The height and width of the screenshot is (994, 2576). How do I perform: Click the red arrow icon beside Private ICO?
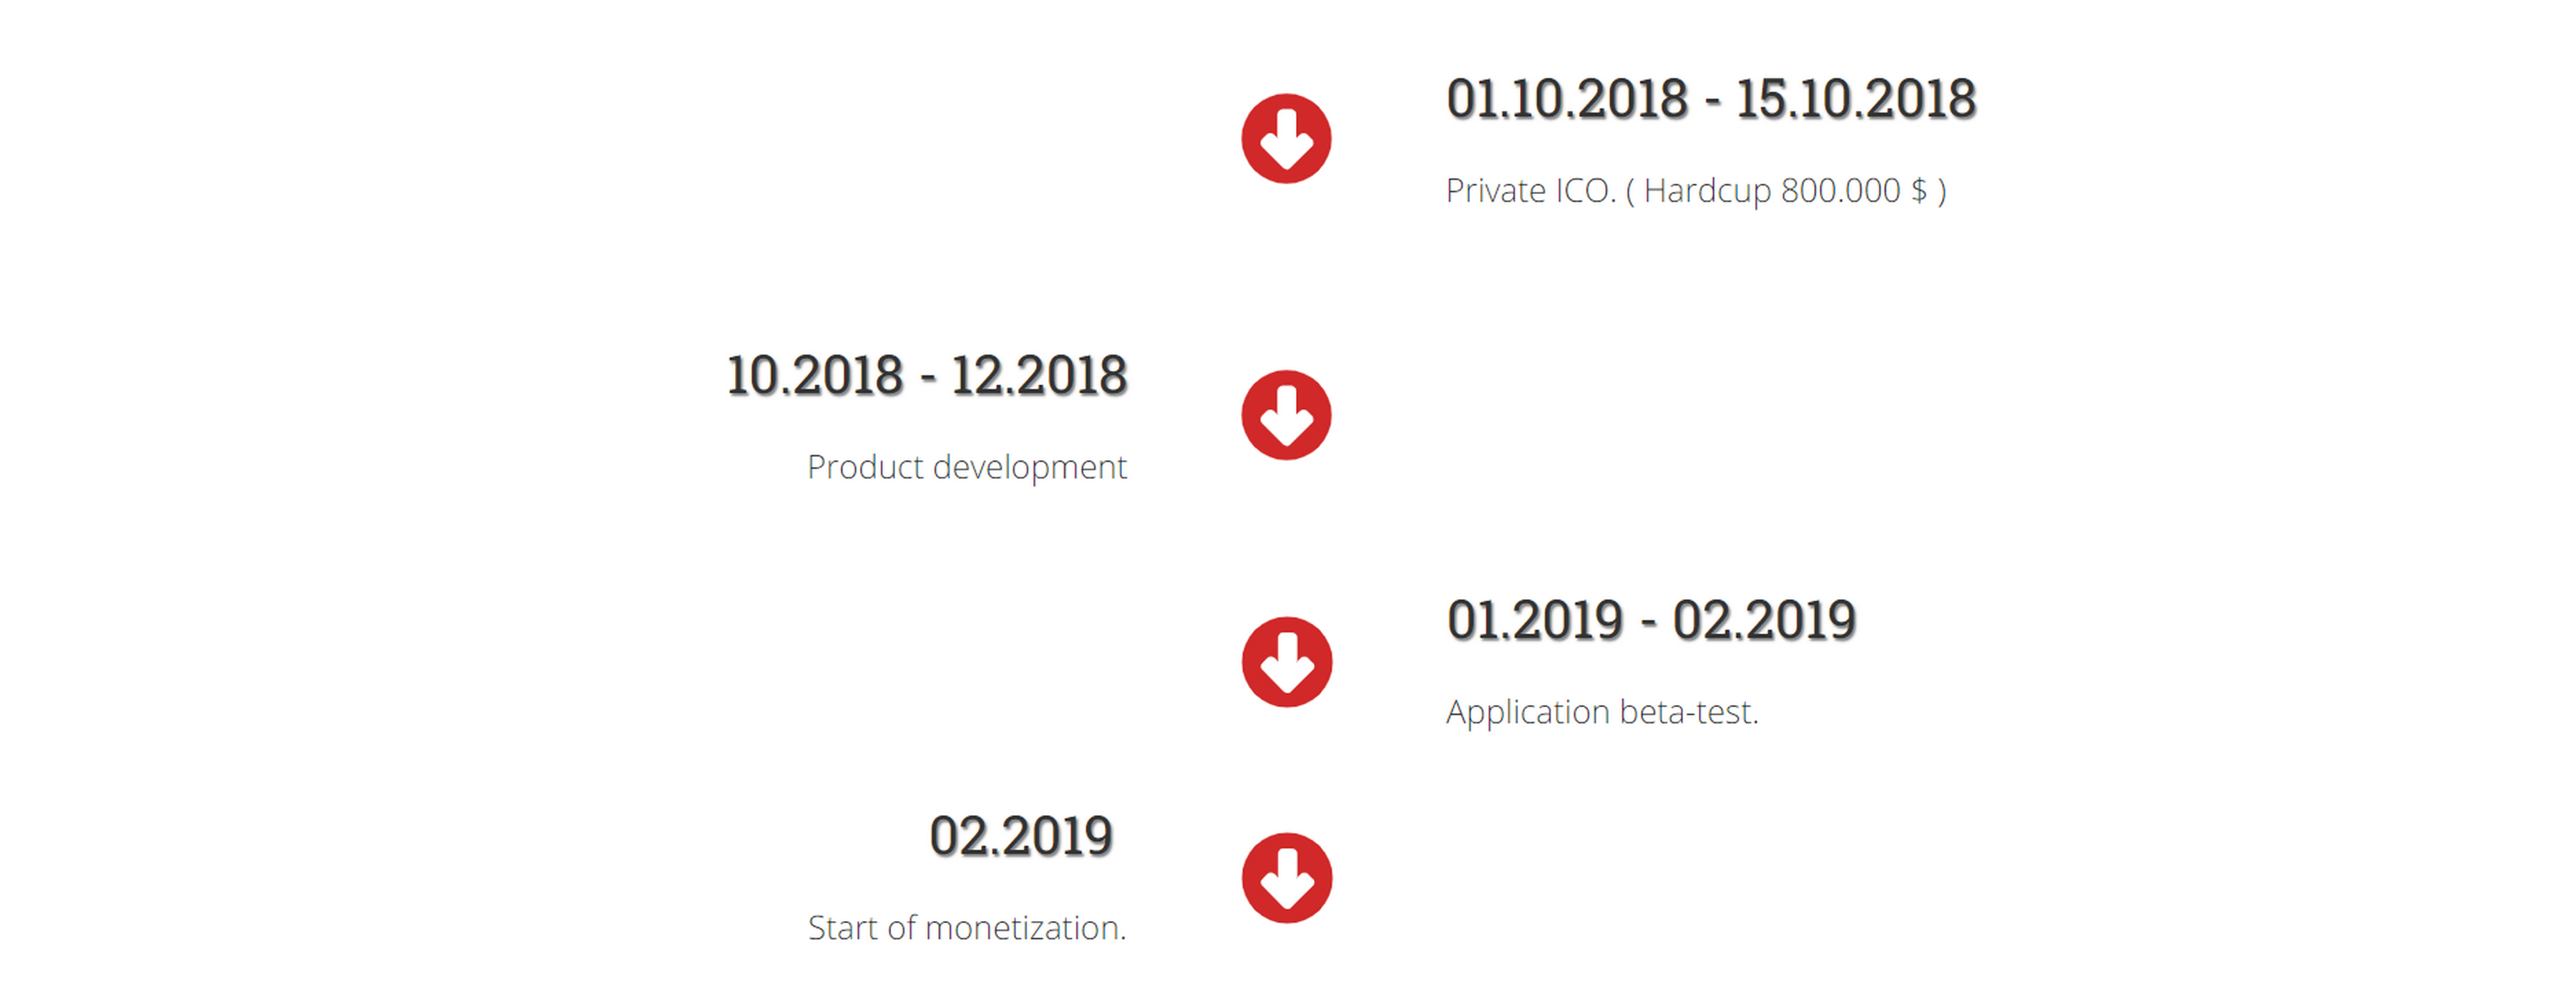coord(1286,139)
